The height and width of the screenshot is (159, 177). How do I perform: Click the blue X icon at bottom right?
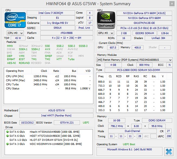(x=168, y=151)
